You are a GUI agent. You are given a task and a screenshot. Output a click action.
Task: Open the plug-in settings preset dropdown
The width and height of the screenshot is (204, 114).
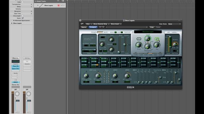tap(127, 27)
